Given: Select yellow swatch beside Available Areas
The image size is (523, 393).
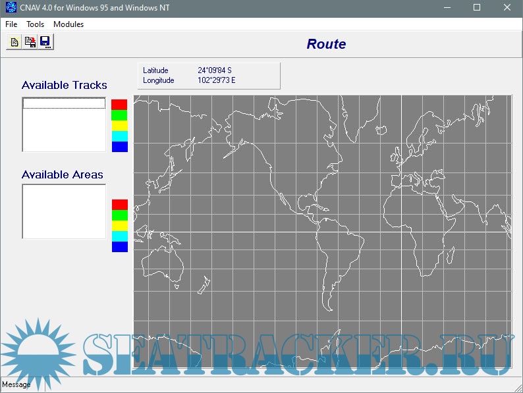Looking at the screenshot, I should [119, 226].
